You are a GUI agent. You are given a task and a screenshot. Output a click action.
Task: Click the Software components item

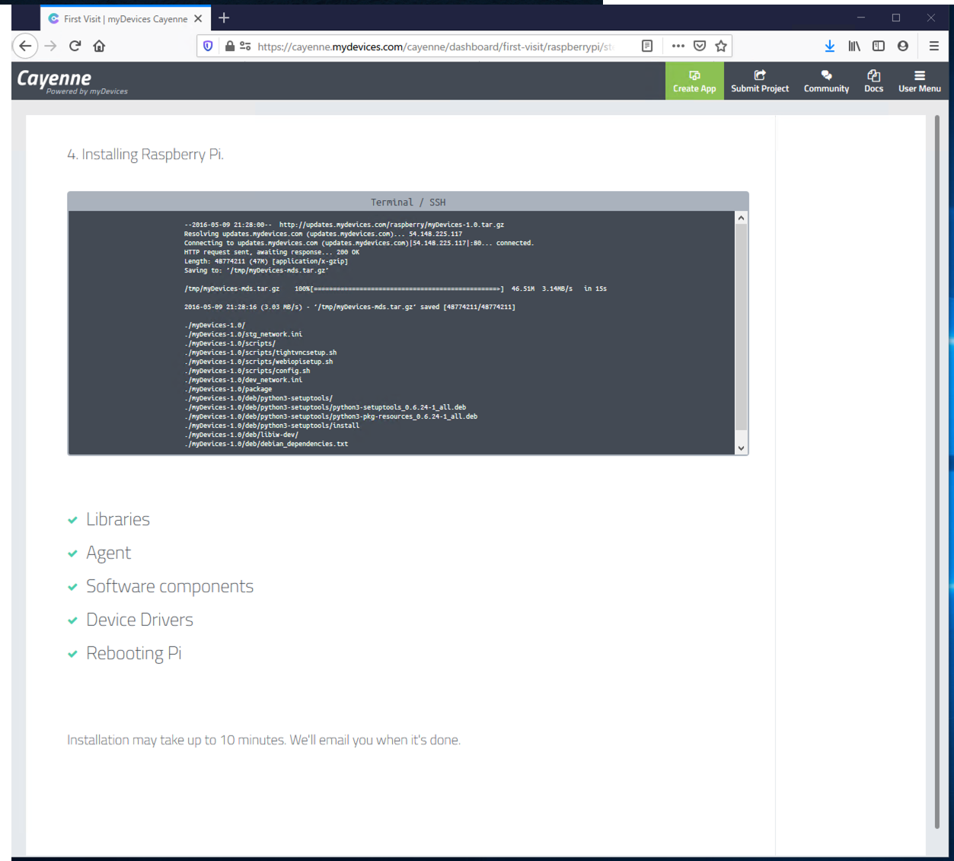click(x=170, y=586)
